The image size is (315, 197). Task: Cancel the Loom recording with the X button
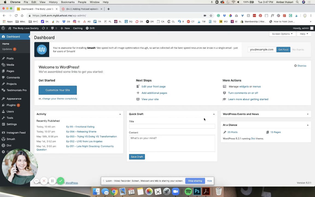click(x=44, y=181)
